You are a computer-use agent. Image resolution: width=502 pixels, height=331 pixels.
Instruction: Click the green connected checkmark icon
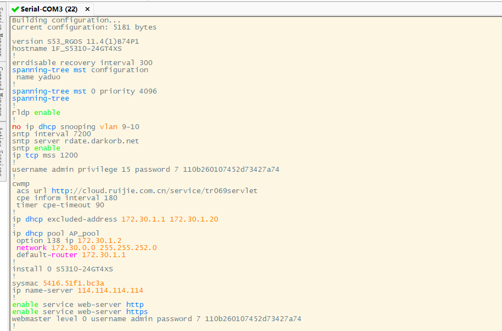click(x=15, y=9)
